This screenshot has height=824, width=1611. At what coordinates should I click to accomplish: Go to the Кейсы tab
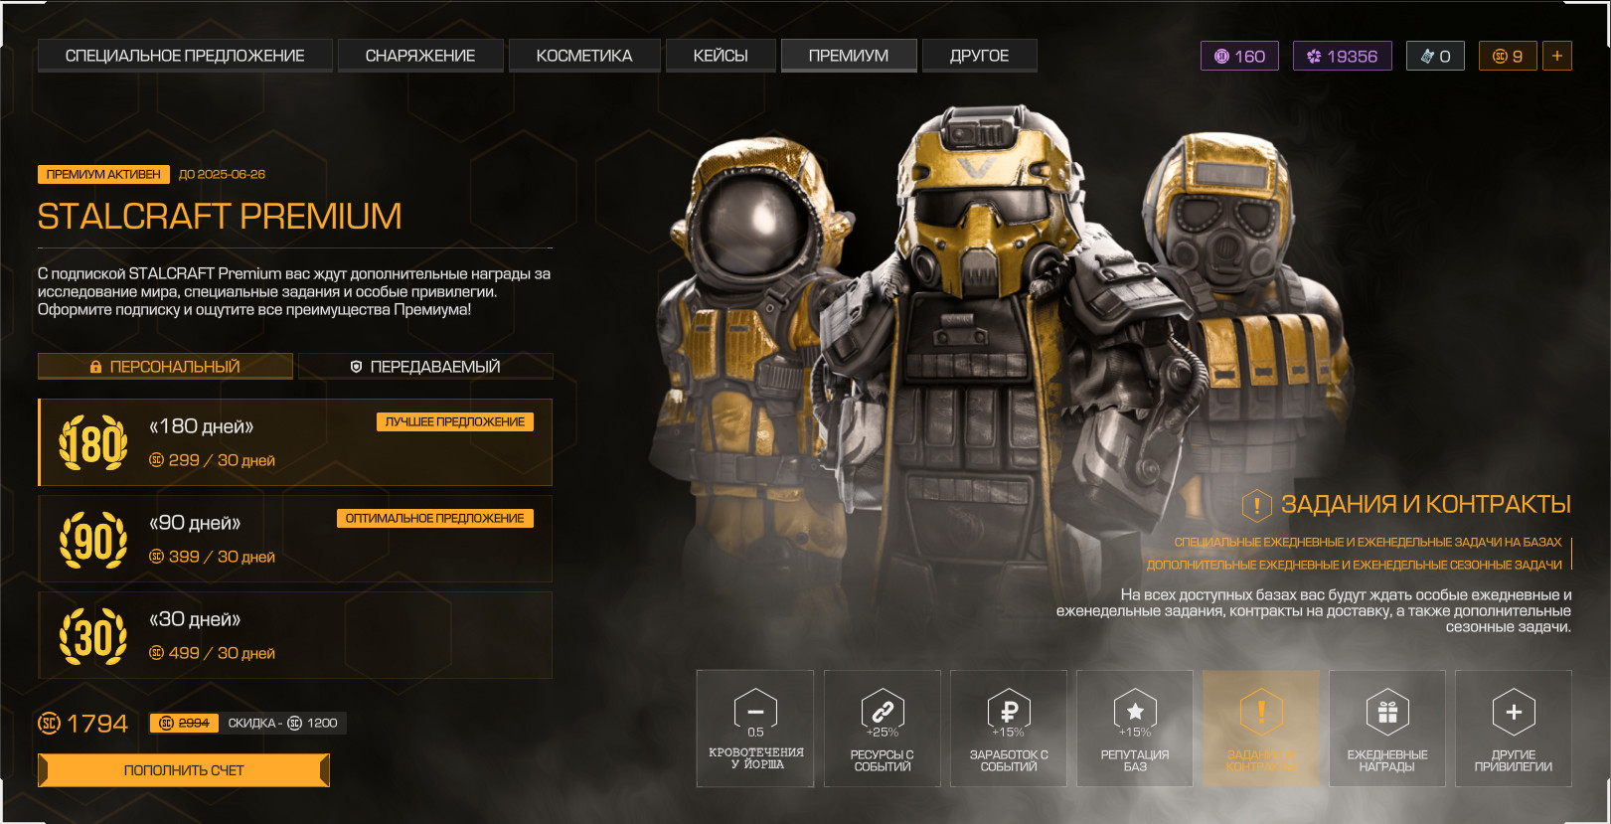point(721,56)
